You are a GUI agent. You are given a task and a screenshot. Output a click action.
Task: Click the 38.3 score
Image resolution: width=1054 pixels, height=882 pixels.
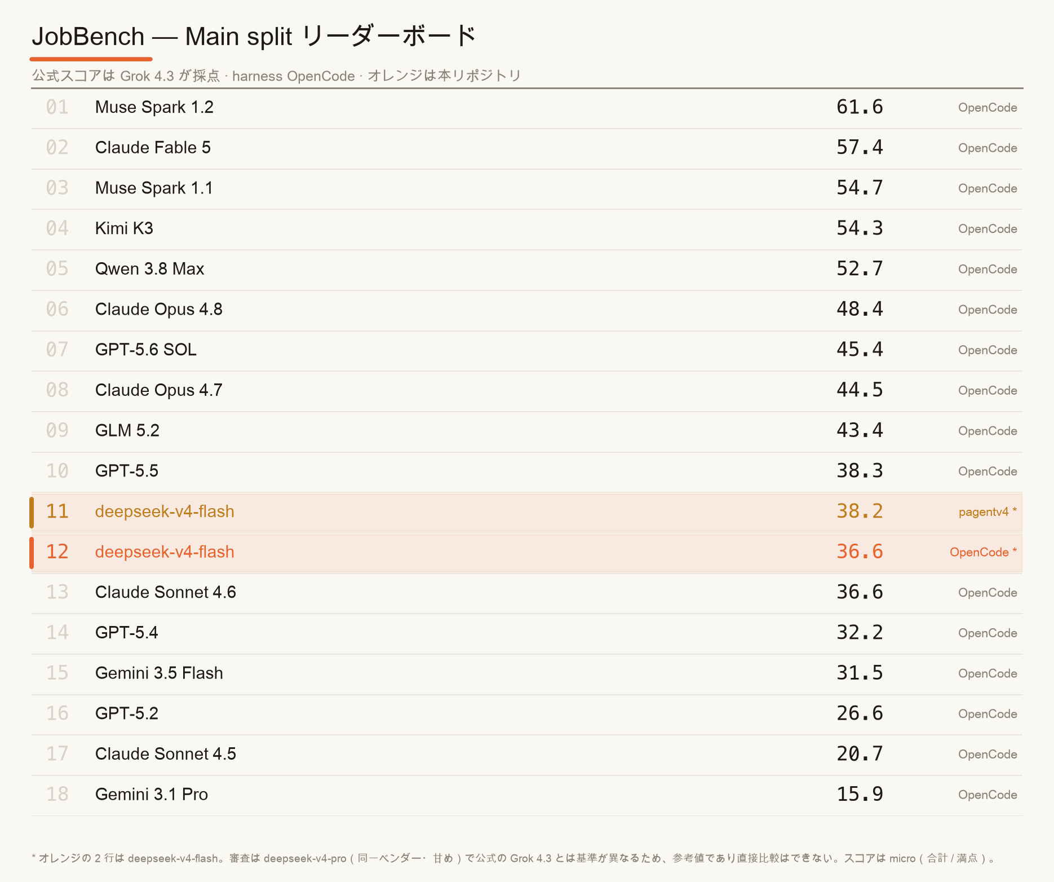click(x=860, y=471)
